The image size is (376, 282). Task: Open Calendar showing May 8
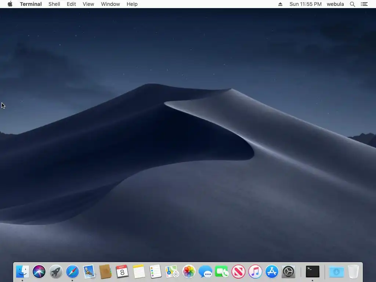[x=122, y=272]
